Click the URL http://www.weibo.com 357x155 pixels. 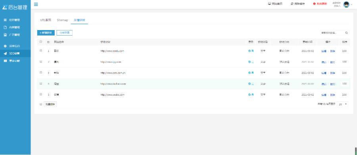coord(113,95)
